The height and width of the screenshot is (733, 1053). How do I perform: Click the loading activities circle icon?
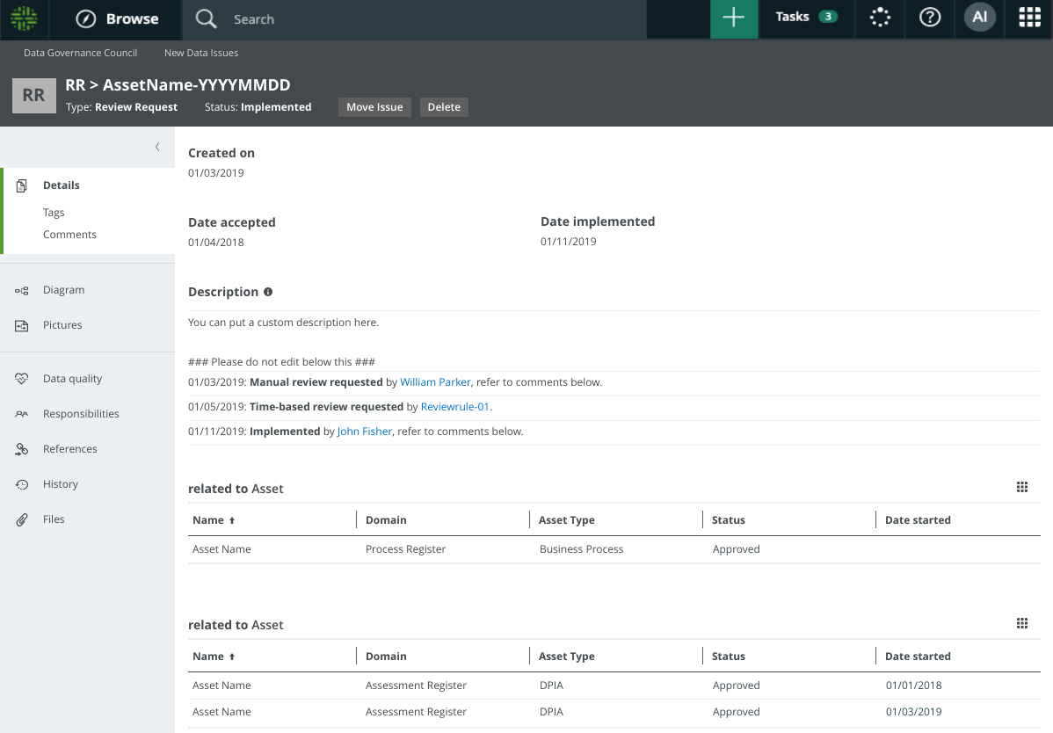(880, 18)
